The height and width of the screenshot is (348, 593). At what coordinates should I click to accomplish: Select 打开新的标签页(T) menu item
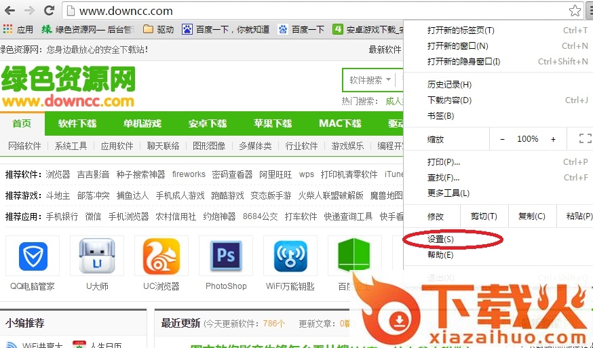click(x=498, y=31)
